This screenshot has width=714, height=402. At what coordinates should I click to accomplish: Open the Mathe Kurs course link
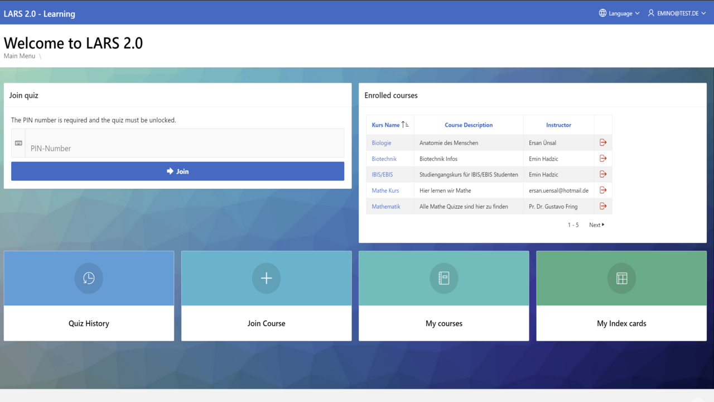tap(385, 190)
